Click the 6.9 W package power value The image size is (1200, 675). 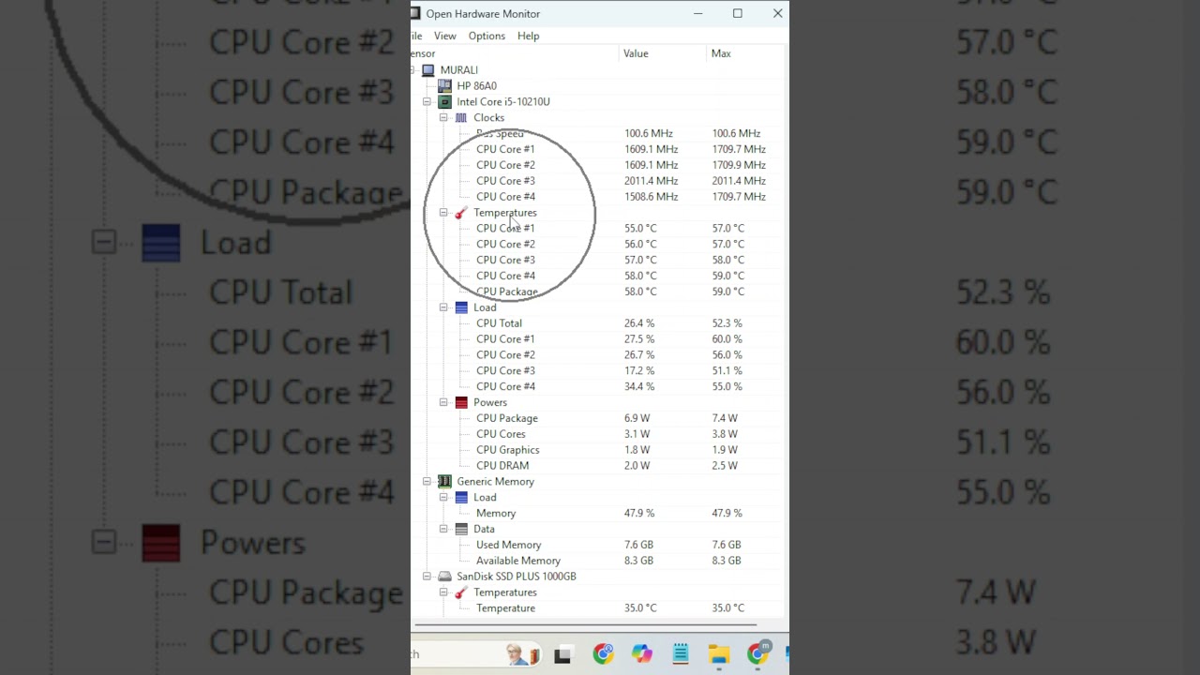coord(637,418)
